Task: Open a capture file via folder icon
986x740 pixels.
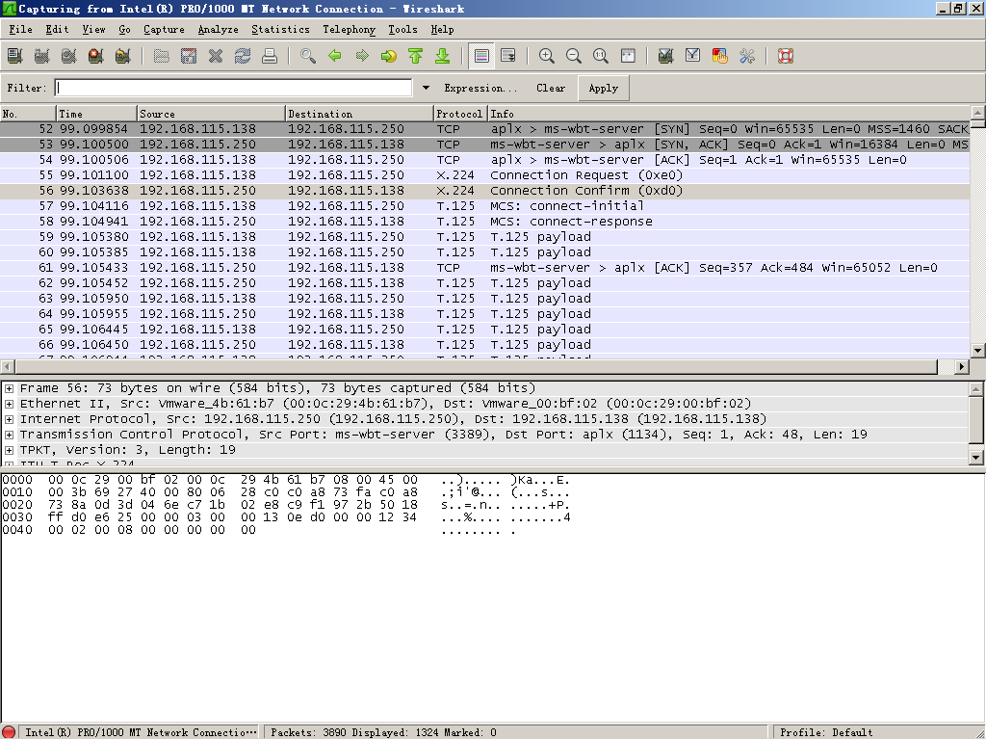Action: click(161, 56)
